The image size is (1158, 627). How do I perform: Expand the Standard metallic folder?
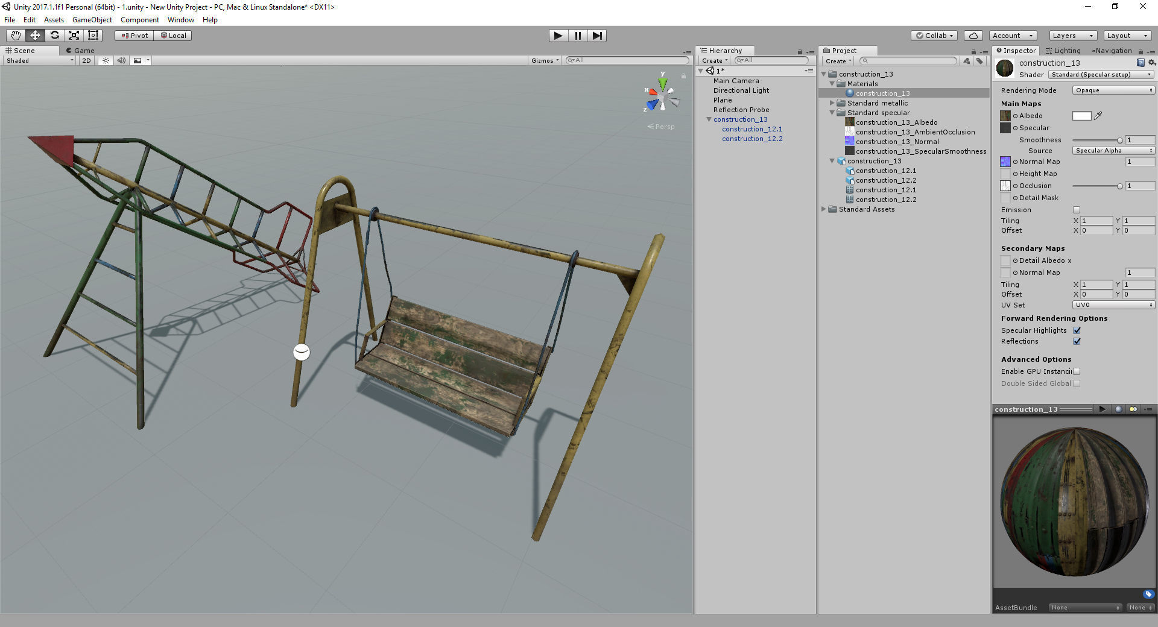tap(832, 103)
